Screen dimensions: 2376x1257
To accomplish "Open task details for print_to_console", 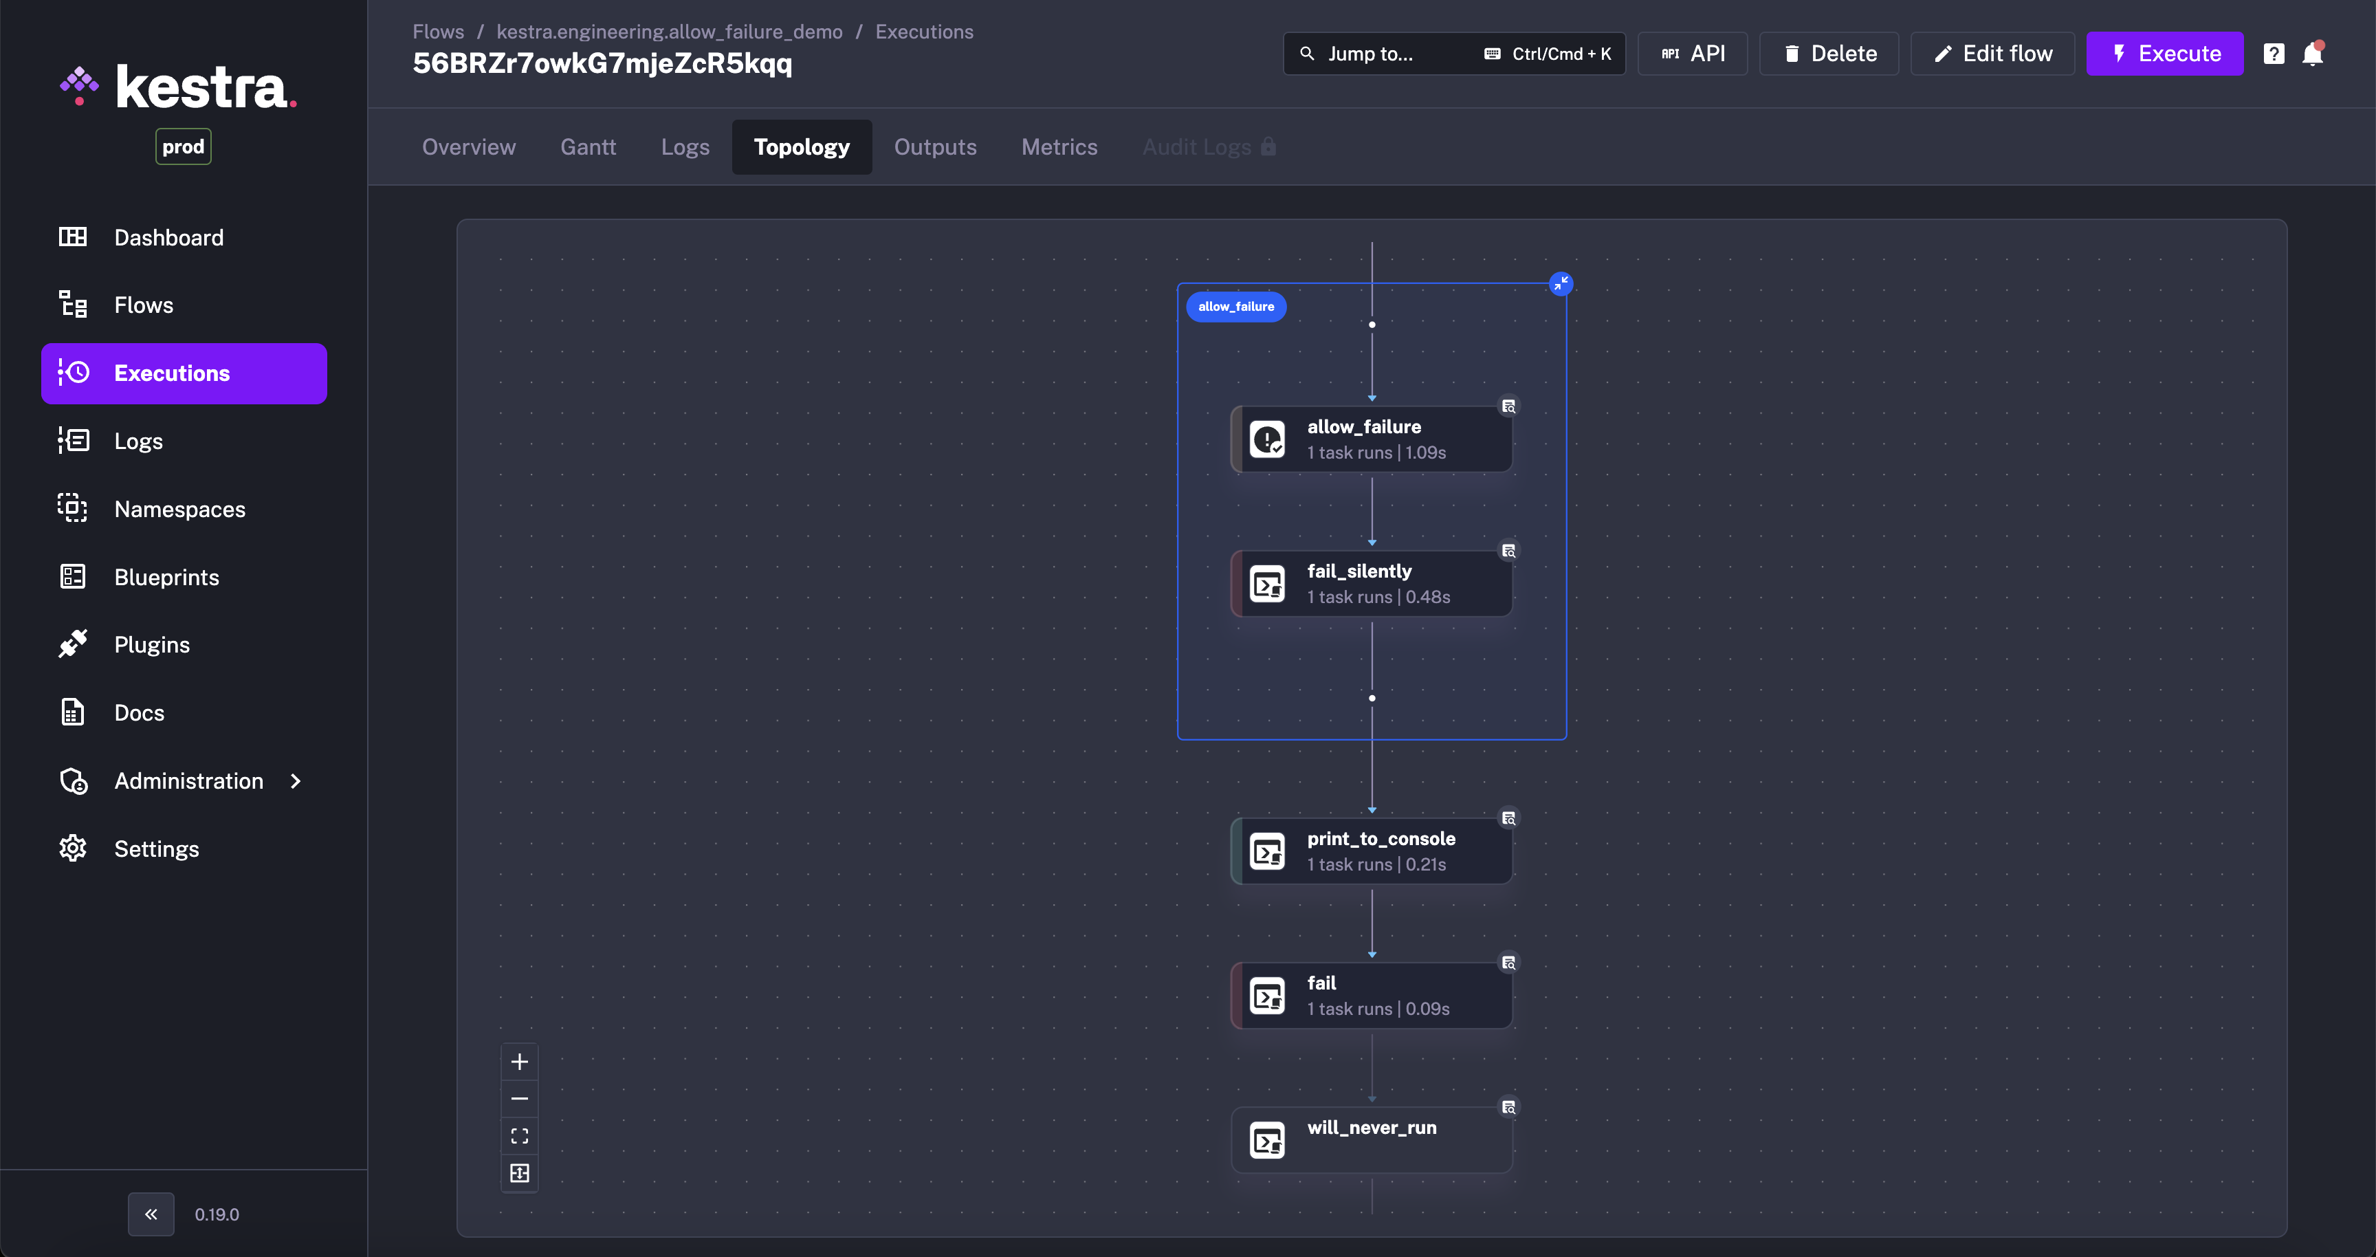I will coord(1510,818).
